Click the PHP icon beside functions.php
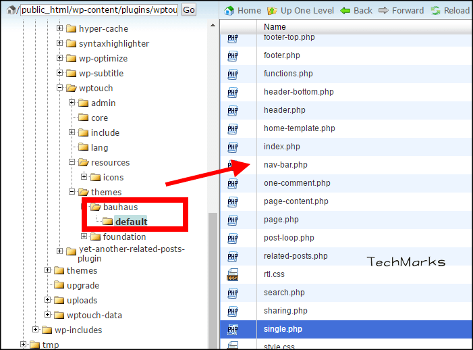 point(233,74)
